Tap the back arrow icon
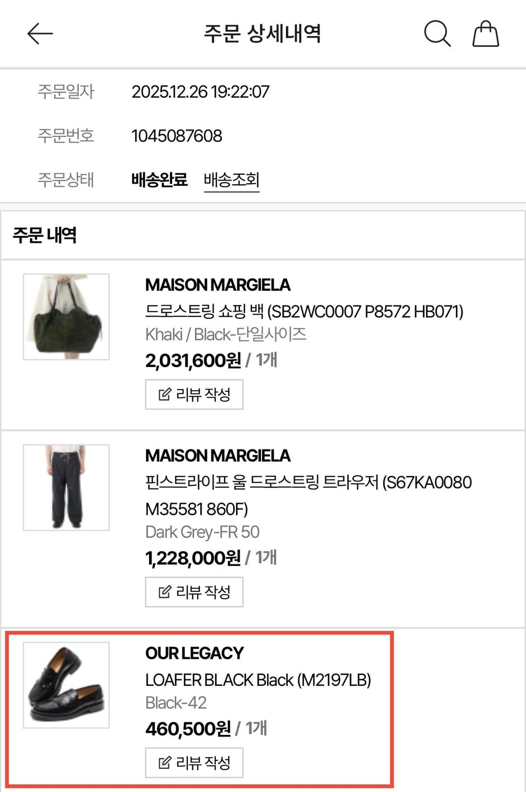This screenshot has height=792, width=526. (x=40, y=34)
